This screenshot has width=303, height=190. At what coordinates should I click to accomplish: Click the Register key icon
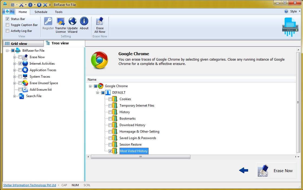pyautogui.click(x=48, y=21)
